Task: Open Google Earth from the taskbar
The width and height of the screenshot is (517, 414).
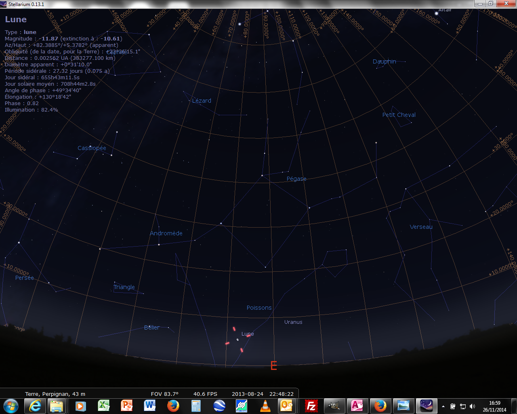Action: [219, 406]
